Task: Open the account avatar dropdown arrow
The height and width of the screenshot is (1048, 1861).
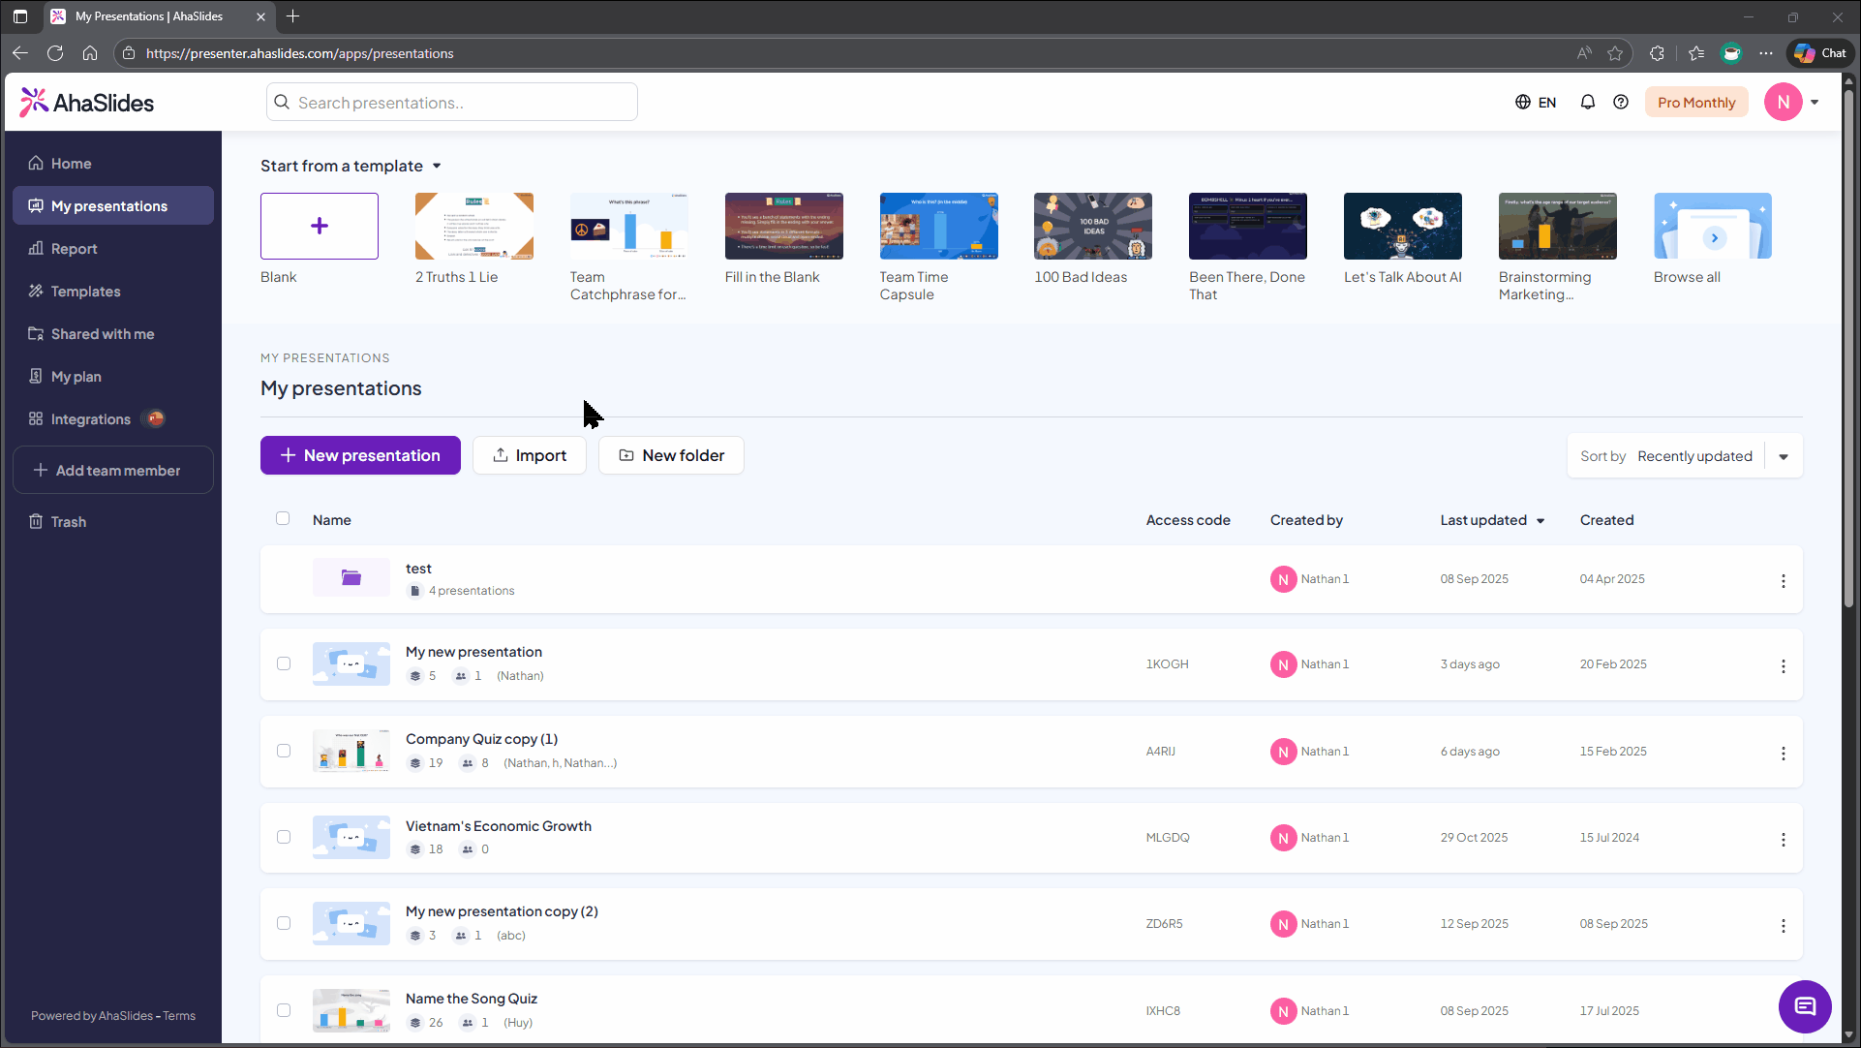Action: pyautogui.click(x=1815, y=103)
